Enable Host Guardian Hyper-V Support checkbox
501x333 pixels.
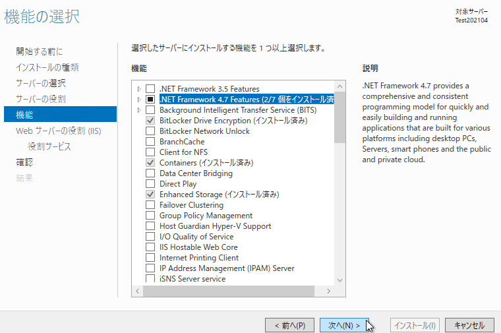click(150, 226)
